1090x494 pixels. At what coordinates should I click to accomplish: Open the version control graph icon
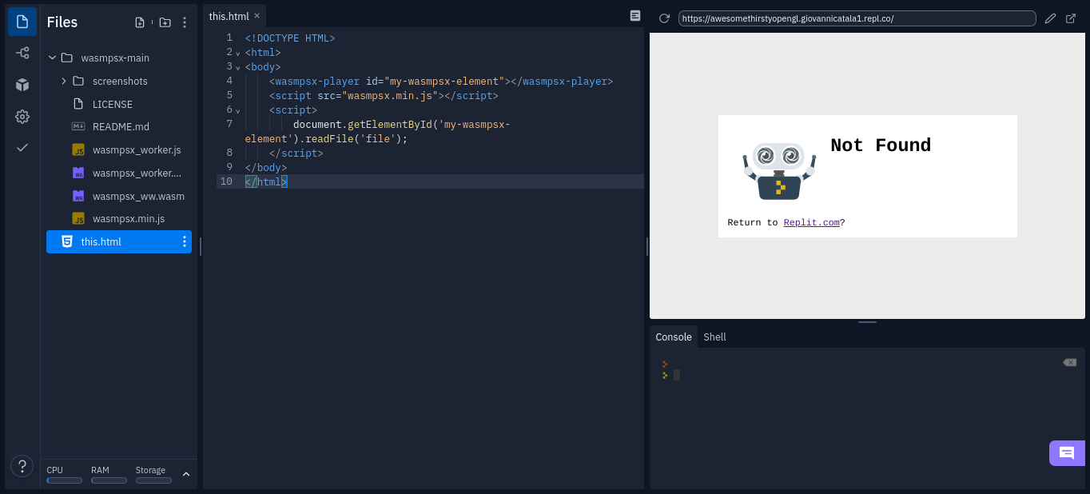22,53
